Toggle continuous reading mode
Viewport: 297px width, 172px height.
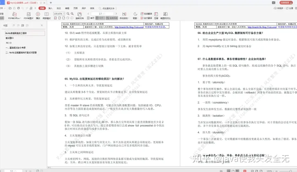112,18
